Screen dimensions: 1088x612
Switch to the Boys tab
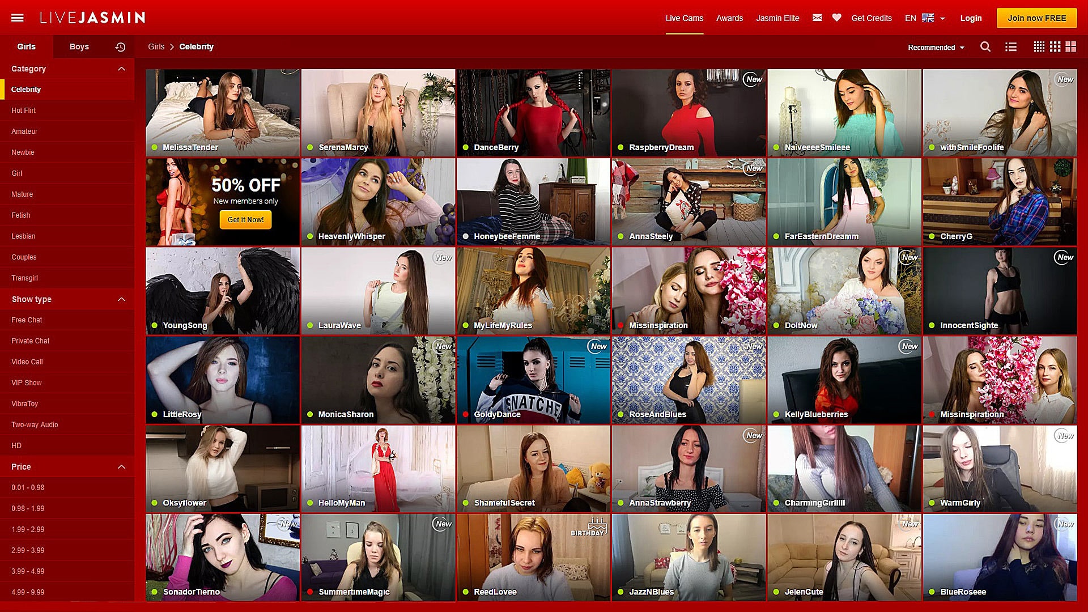point(79,46)
